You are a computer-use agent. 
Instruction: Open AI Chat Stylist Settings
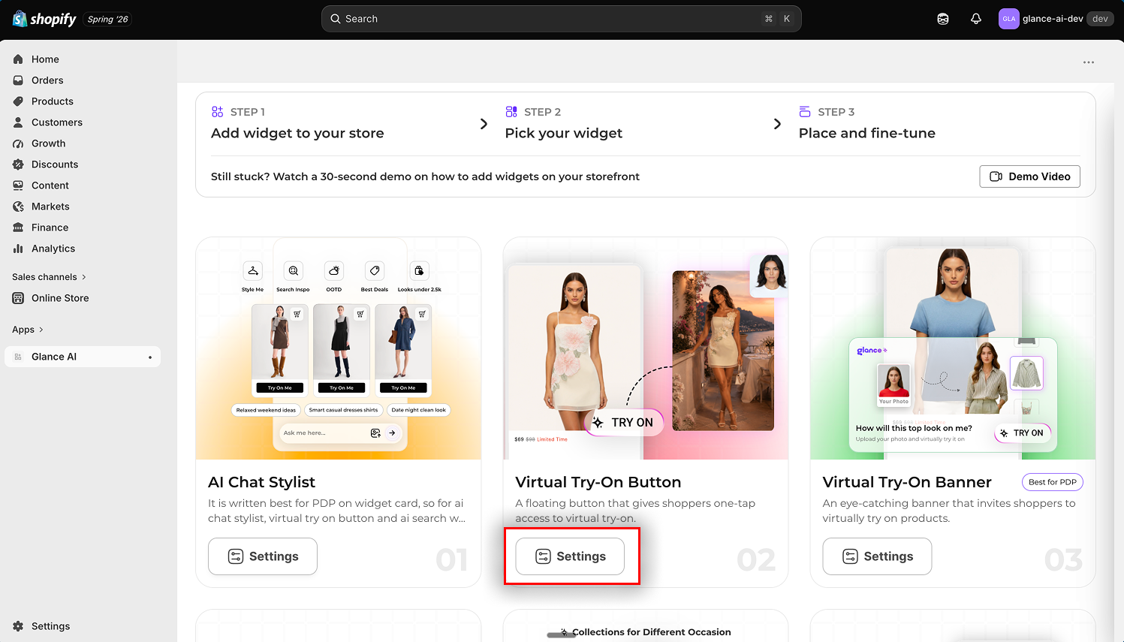[263, 556]
